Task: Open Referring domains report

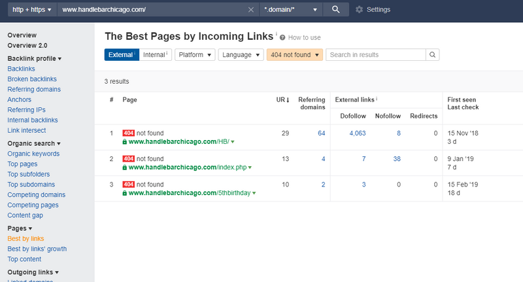Action: click(34, 90)
